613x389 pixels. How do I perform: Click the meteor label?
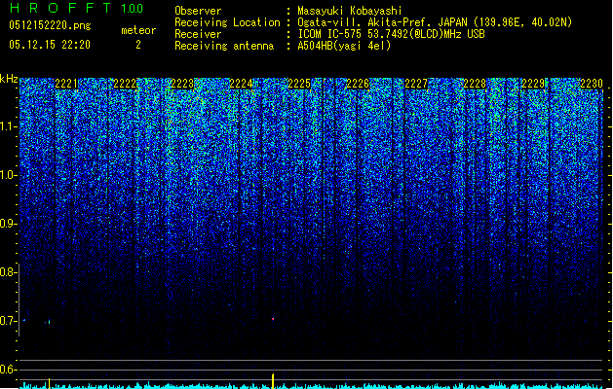(x=138, y=30)
